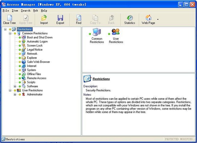197x143 pixels.
Task: Toggle yellow status dot for Automatic Logon
Action: [20, 42]
